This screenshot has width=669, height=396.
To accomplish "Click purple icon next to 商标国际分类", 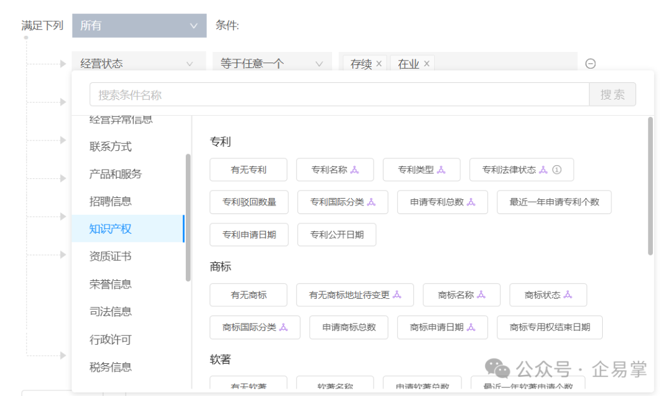I will [283, 327].
